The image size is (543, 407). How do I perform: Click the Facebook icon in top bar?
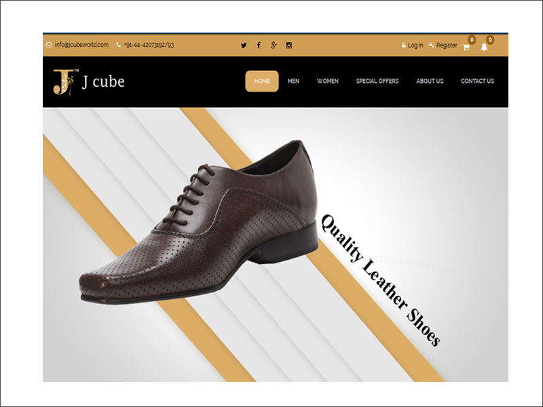click(259, 45)
